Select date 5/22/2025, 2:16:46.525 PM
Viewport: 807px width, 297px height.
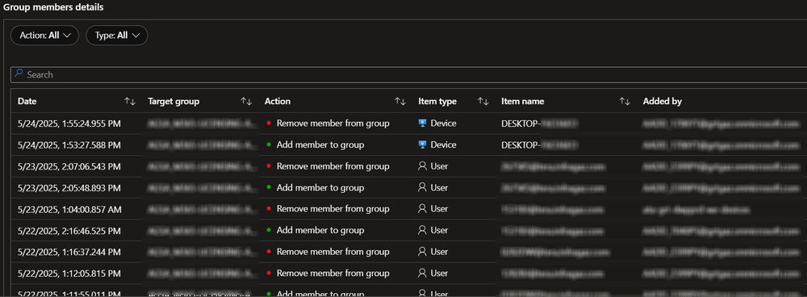(x=69, y=231)
